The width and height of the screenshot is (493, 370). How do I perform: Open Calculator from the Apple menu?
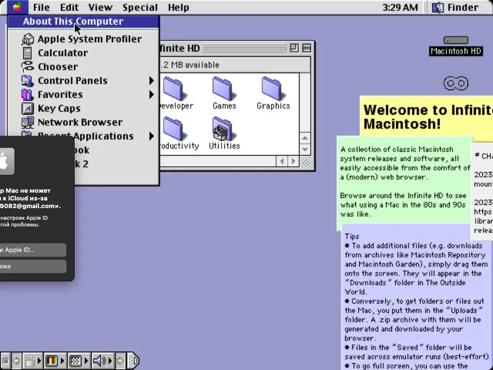pyautogui.click(x=83, y=53)
